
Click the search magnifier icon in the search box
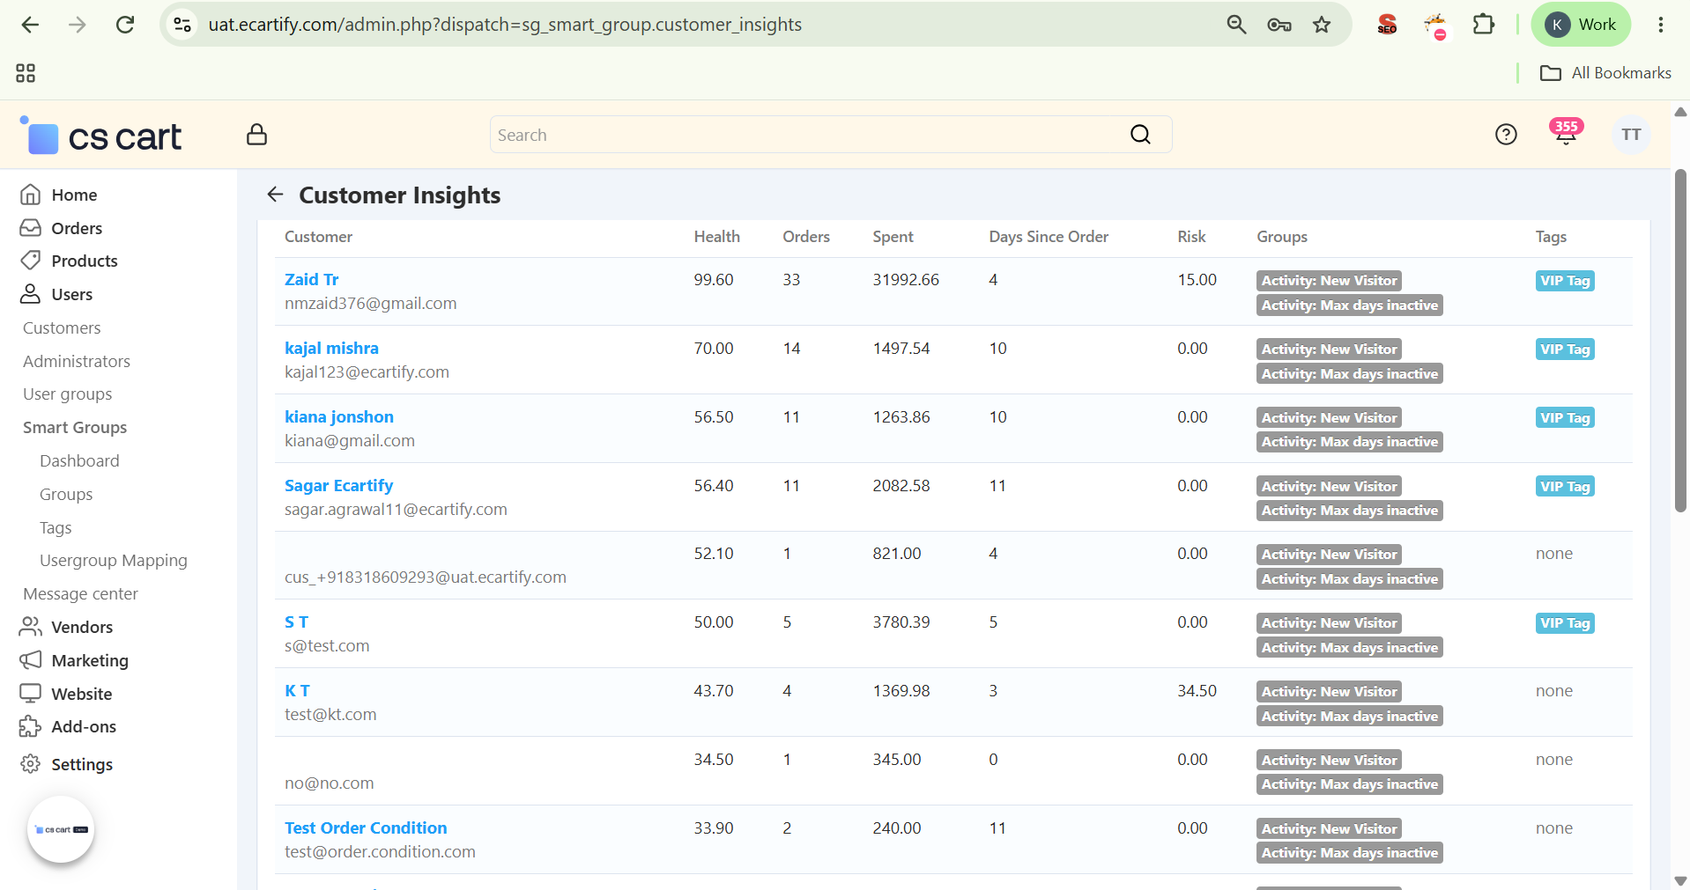coord(1140,135)
